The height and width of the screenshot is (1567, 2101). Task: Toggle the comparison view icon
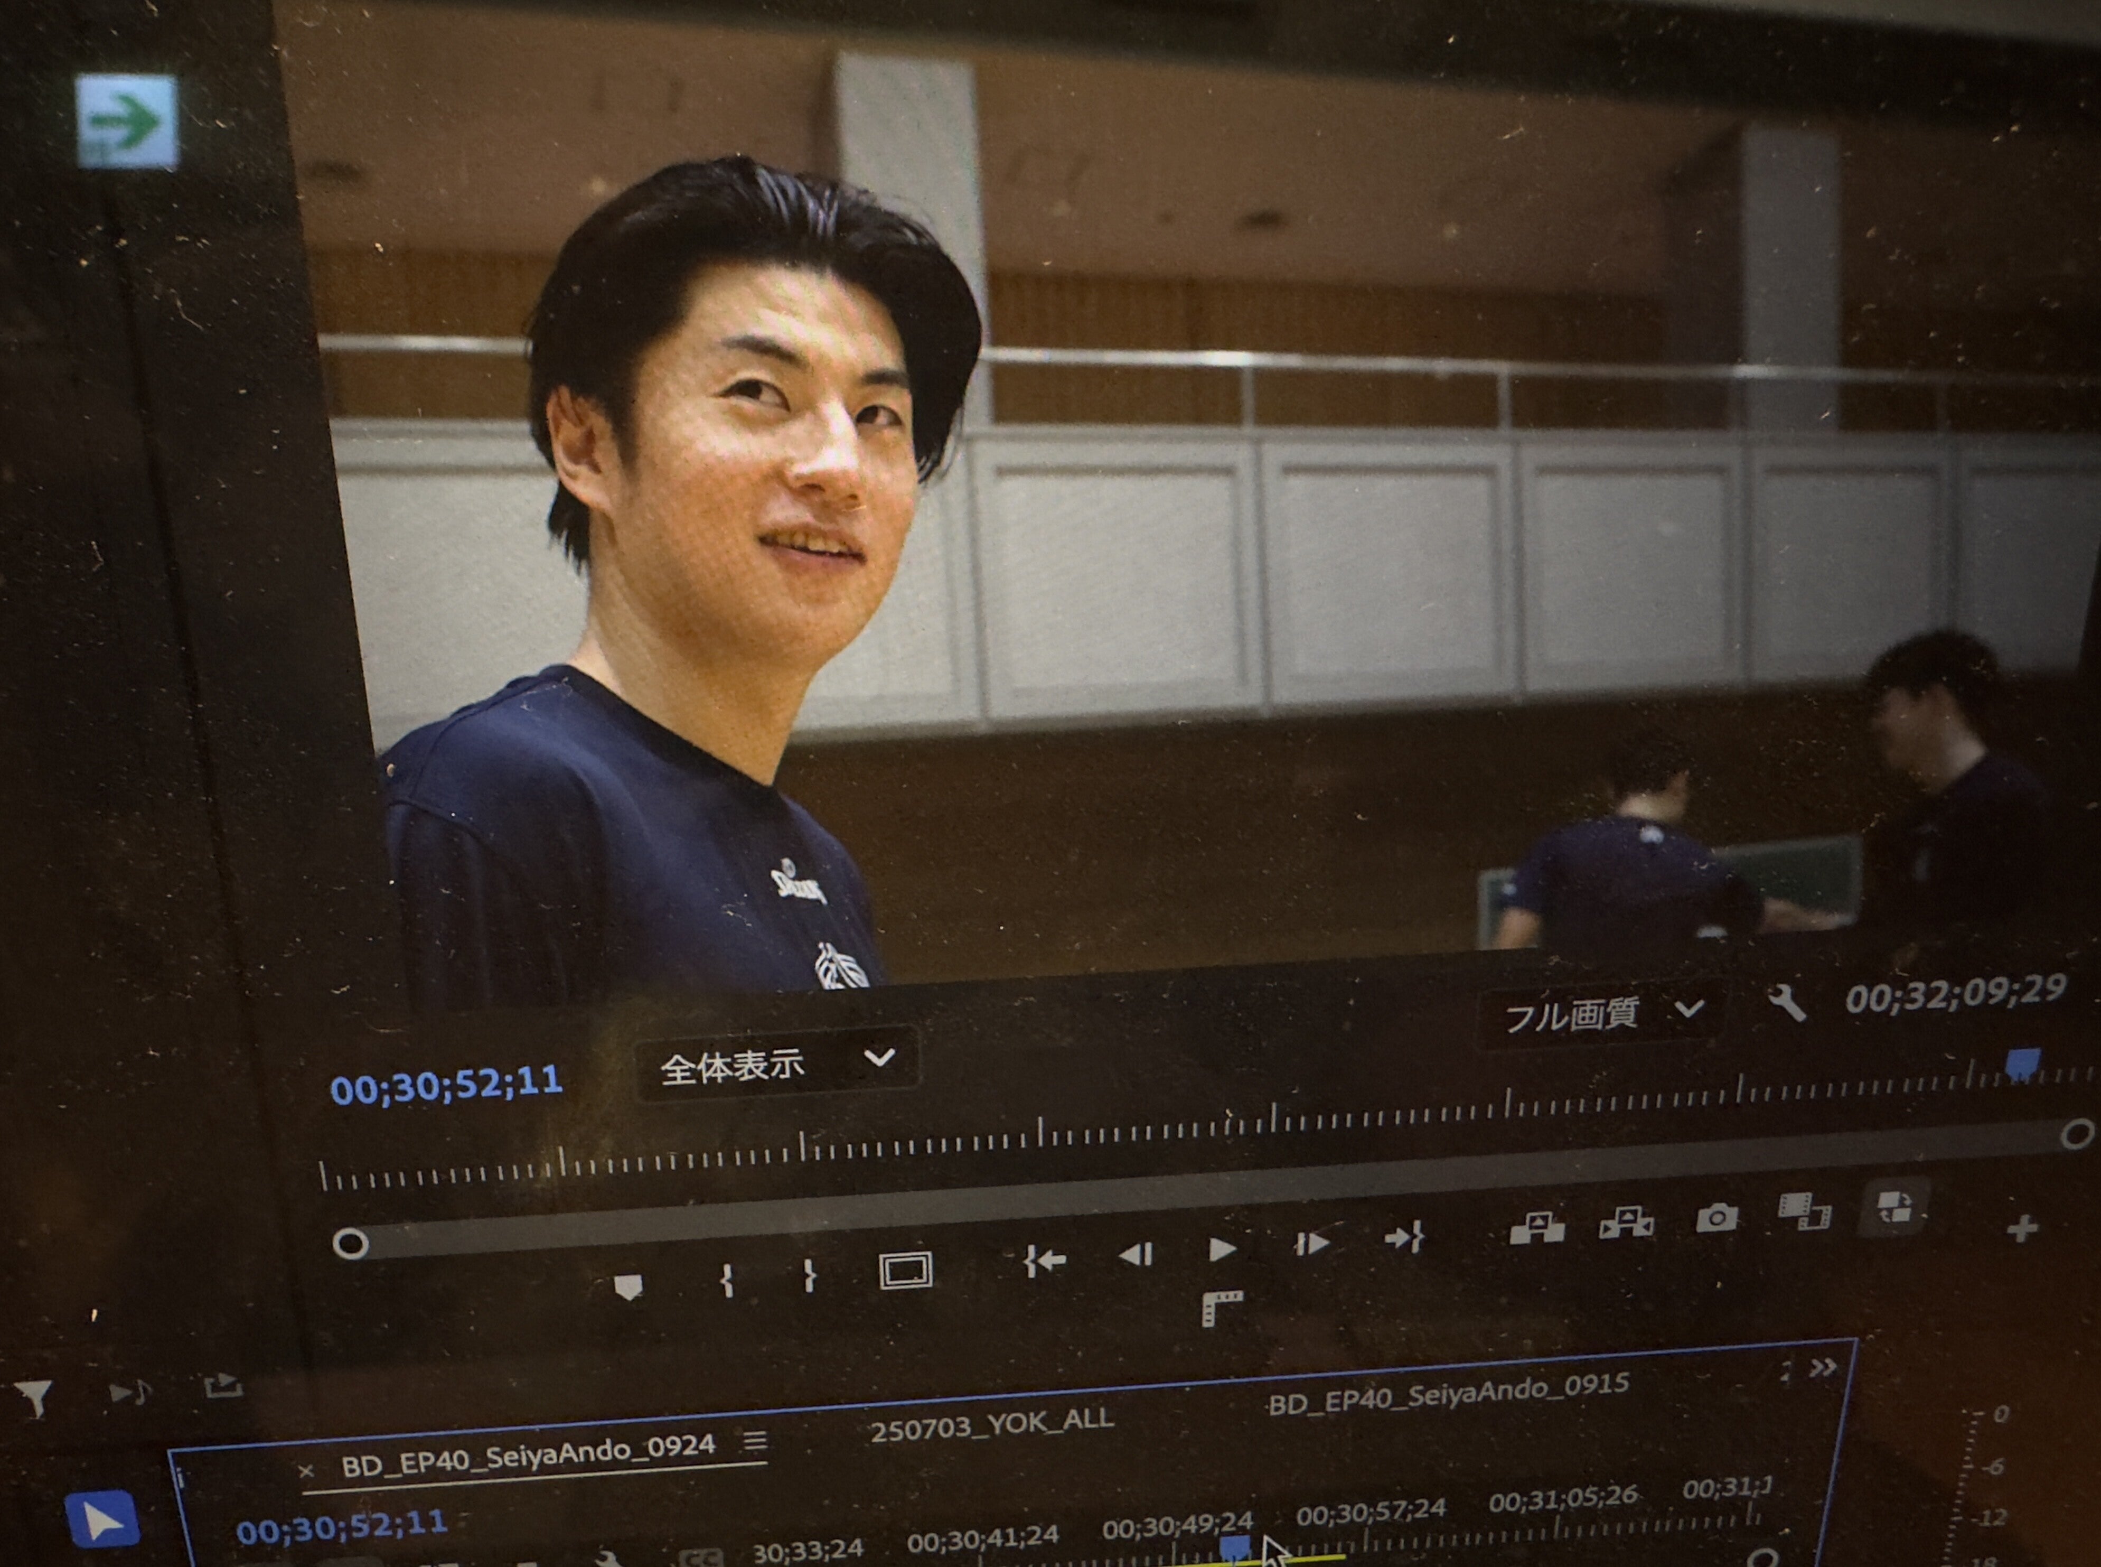(1804, 1211)
